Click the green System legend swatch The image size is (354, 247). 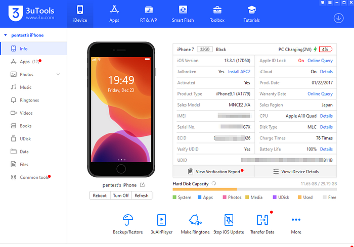click(x=174, y=197)
